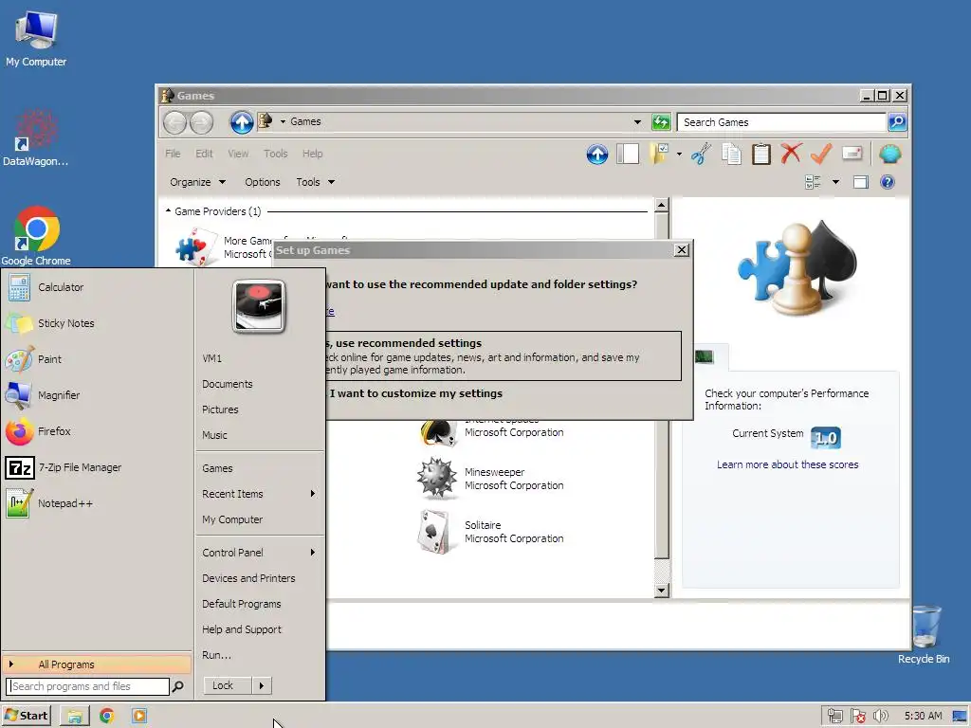The height and width of the screenshot is (728, 971).
Task: Click the clipboard Paste icon
Action: [x=761, y=154]
